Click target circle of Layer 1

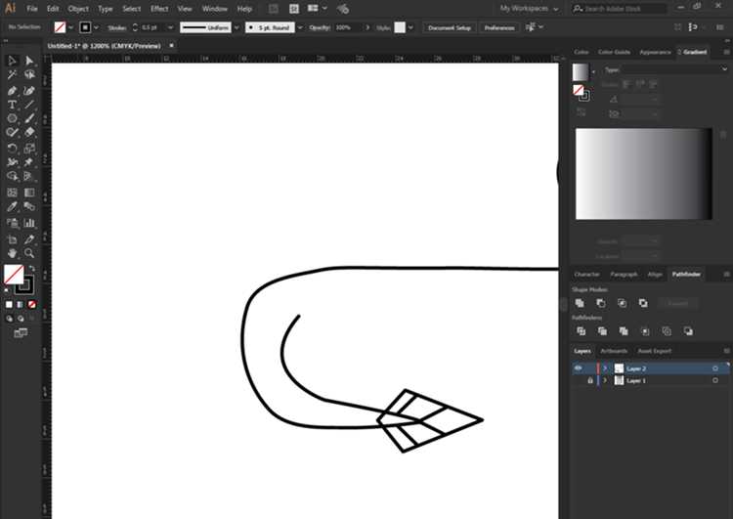pyautogui.click(x=715, y=380)
